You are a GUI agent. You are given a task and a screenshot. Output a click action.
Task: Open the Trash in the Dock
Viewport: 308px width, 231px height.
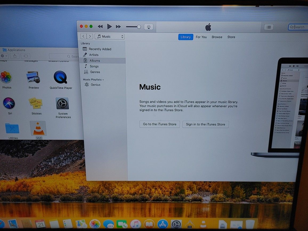pos(250,224)
